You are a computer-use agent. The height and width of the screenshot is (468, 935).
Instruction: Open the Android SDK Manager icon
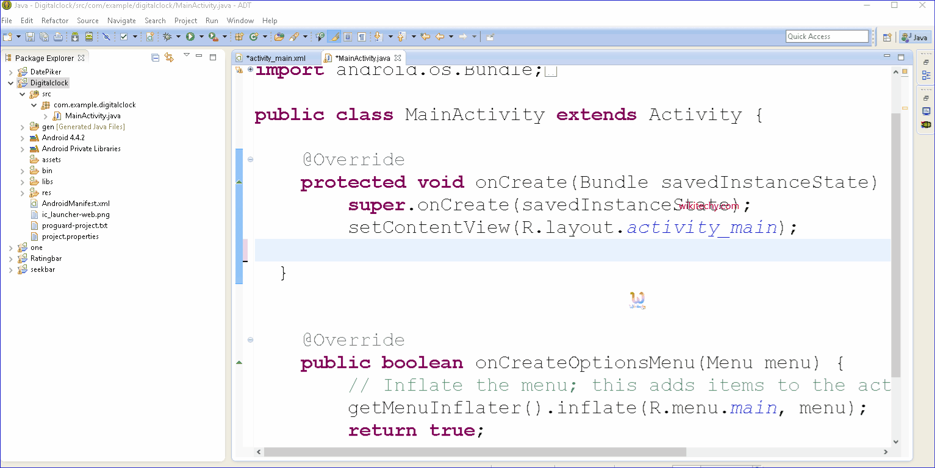point(74,37)
